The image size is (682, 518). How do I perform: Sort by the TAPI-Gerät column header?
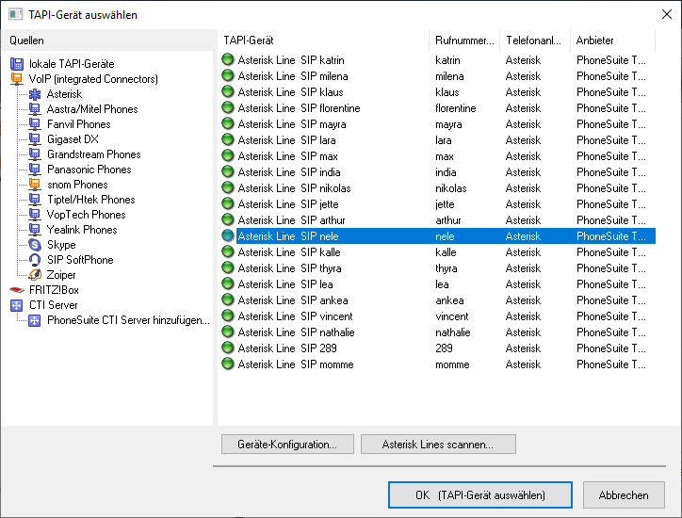click(x=322, y=40)
